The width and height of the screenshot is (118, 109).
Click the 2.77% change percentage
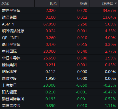(x=111, y=51)
